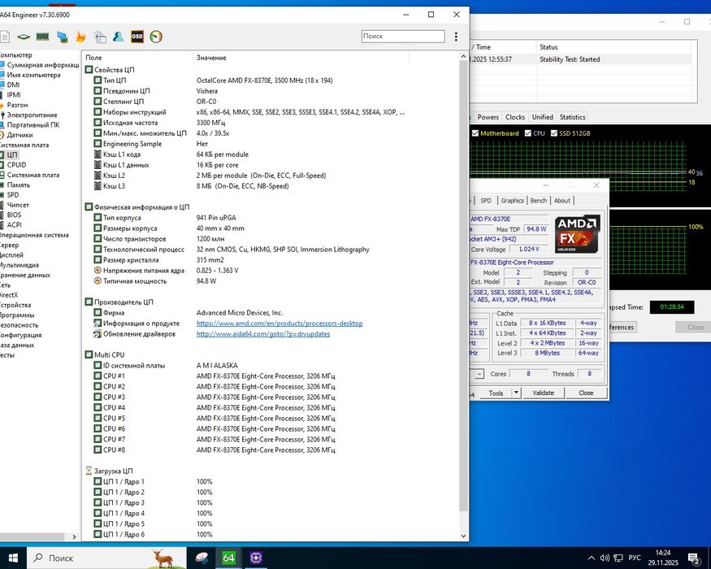This screenshot has width=711, height=569.
Task: Click the round gauge icon in toolbar
Action: (156, 37)
